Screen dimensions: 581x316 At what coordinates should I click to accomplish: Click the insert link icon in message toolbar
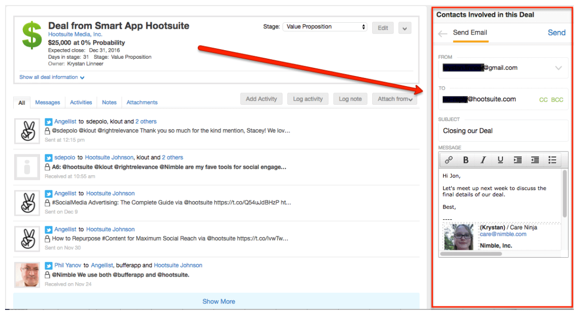pos(449,160)
